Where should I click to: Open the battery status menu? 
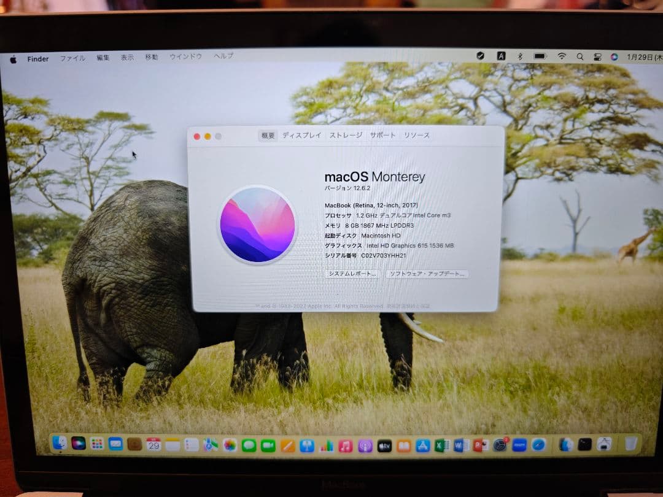[x=540, y=56]
